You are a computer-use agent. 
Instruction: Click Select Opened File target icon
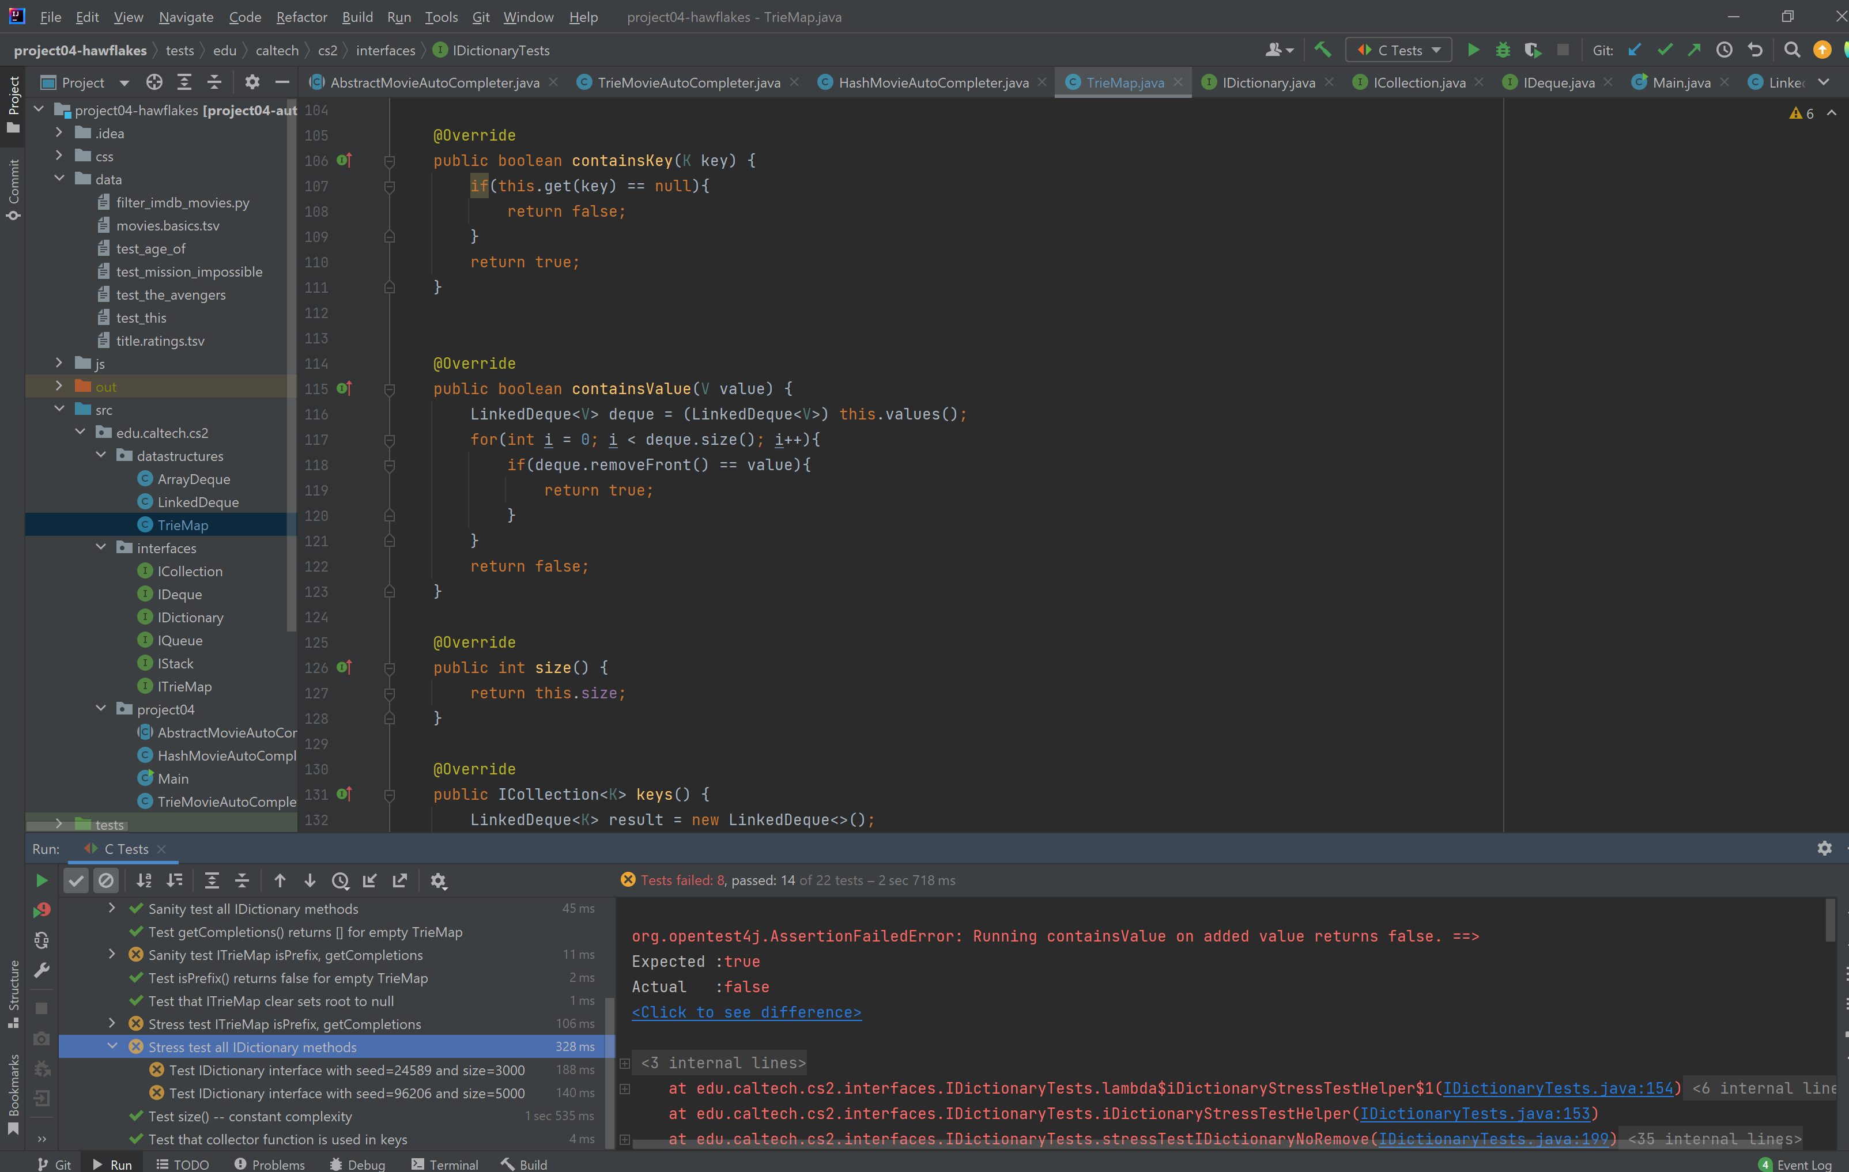[x=154, y=82]
